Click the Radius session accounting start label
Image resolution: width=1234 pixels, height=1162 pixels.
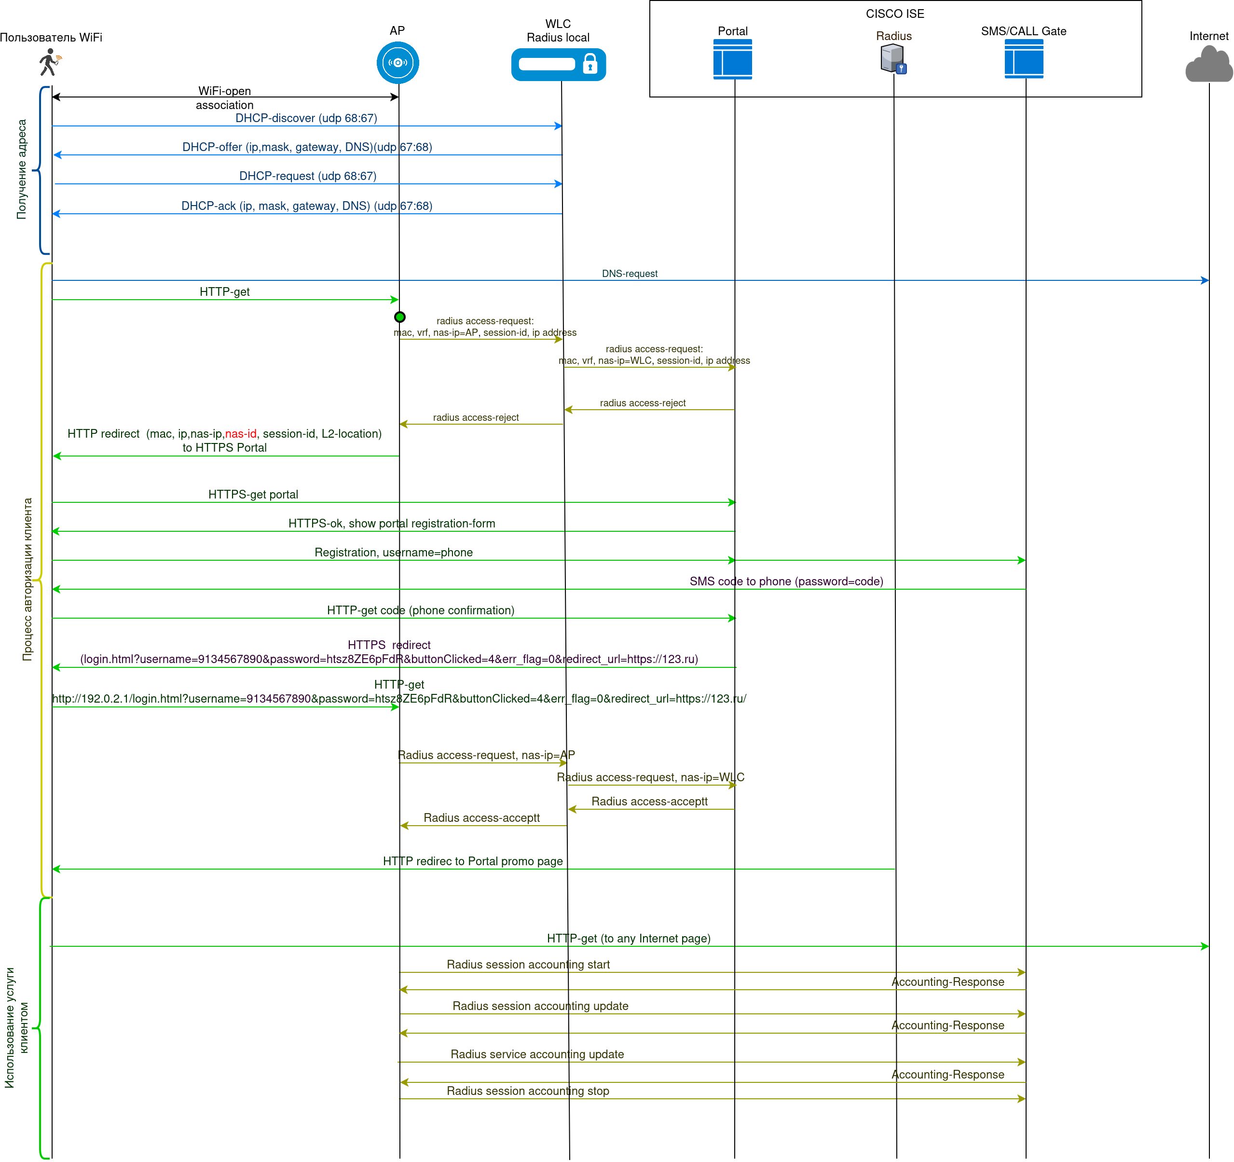click(528, 965)
